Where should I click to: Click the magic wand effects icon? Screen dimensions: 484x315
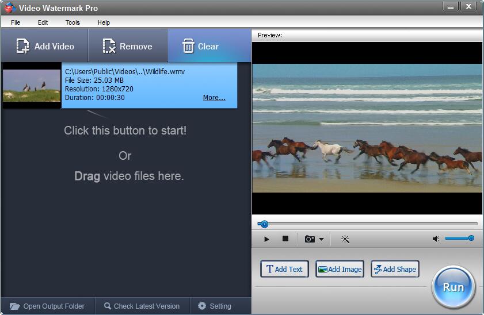click(x=345, y=239)
